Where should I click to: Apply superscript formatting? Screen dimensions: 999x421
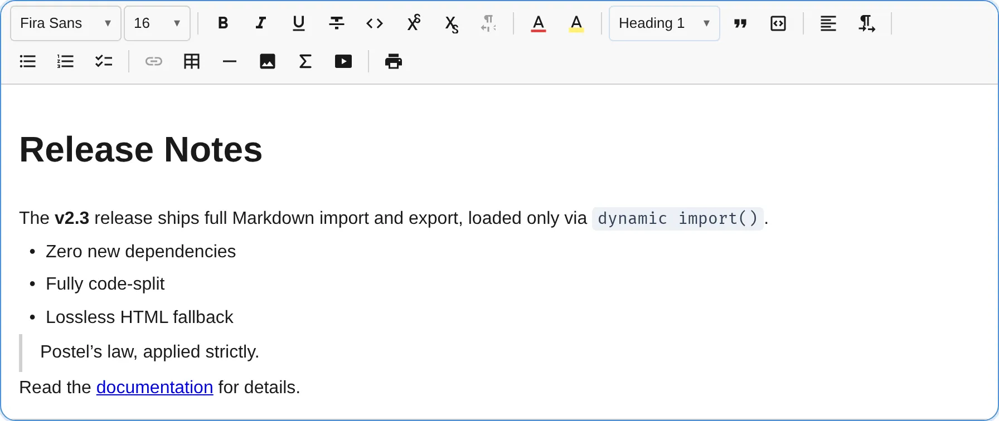tap(413, 23)
